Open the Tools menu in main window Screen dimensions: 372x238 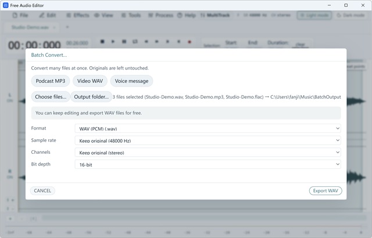click(131, 16)
